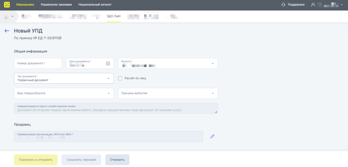Screen dimensions: 348x167
Task: Click the Подписать и отправить button
Action: click(x=36, y=160)
